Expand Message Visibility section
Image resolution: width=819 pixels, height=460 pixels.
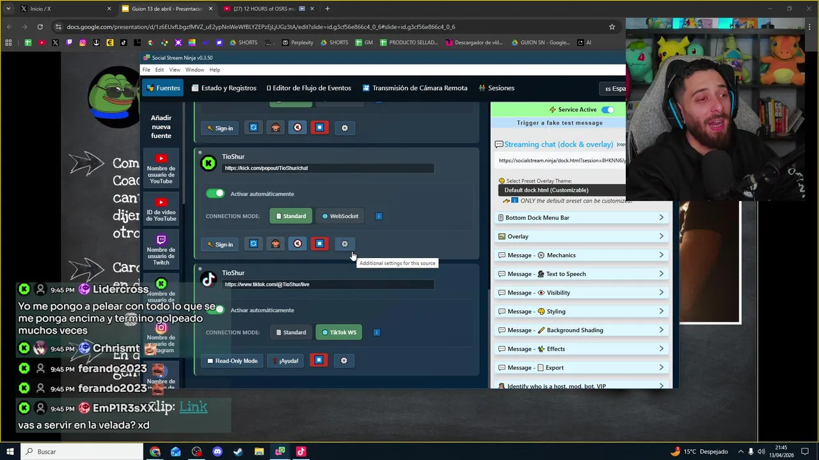point(582,293)
